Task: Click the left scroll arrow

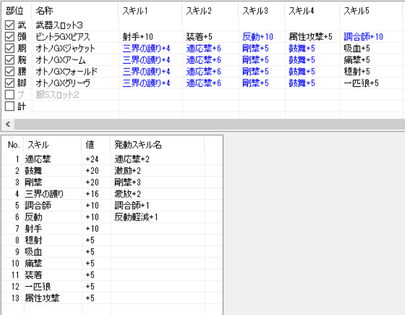Action: click(x=8, y=124)
